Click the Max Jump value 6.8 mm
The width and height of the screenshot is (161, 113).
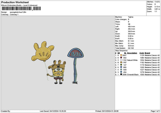pyautogui.click(x=131, y=46)
